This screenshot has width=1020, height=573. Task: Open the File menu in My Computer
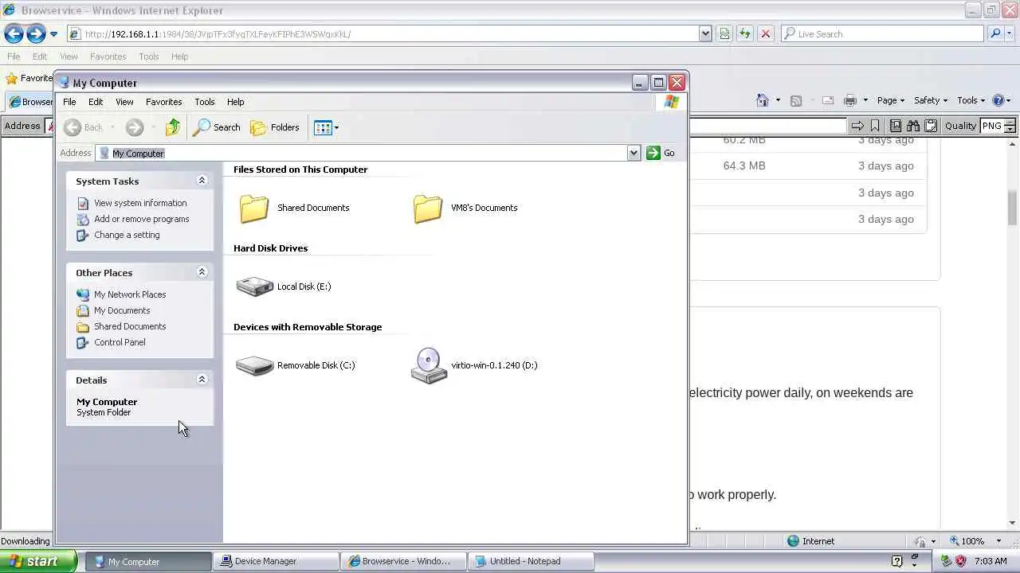coord(69,102)
